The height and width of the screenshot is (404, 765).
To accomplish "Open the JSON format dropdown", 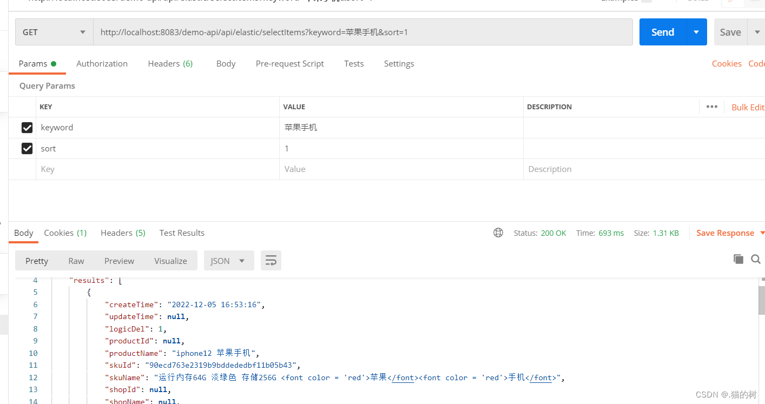I will pos(229,261).
